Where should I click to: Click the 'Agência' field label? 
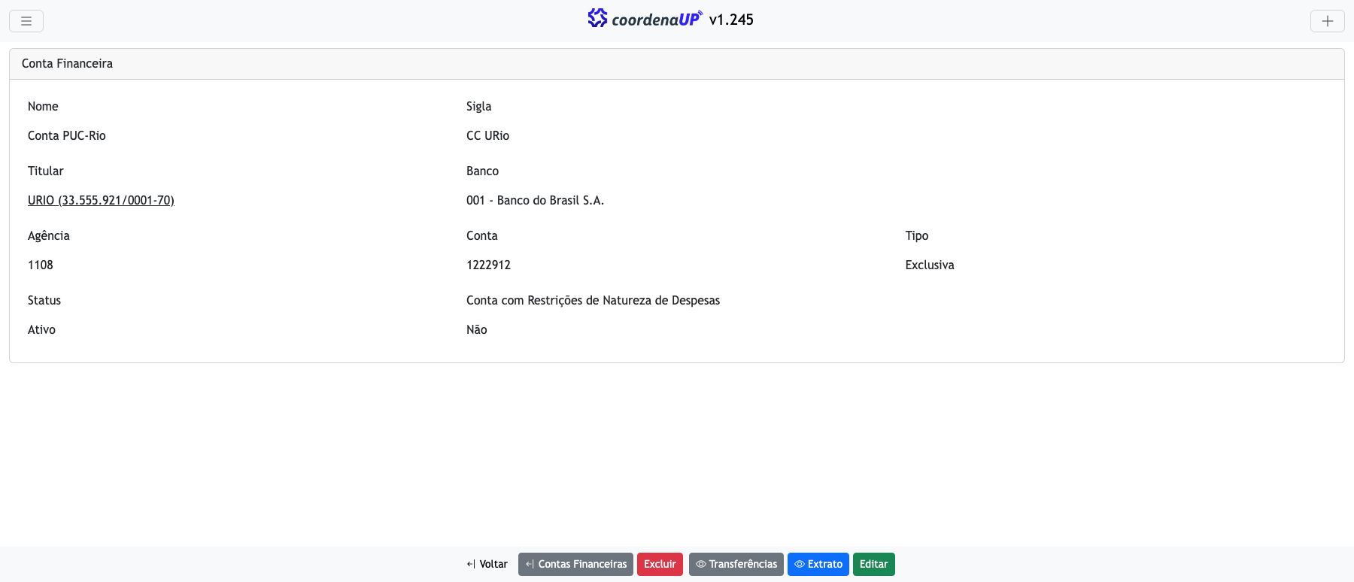coord(49,235)
